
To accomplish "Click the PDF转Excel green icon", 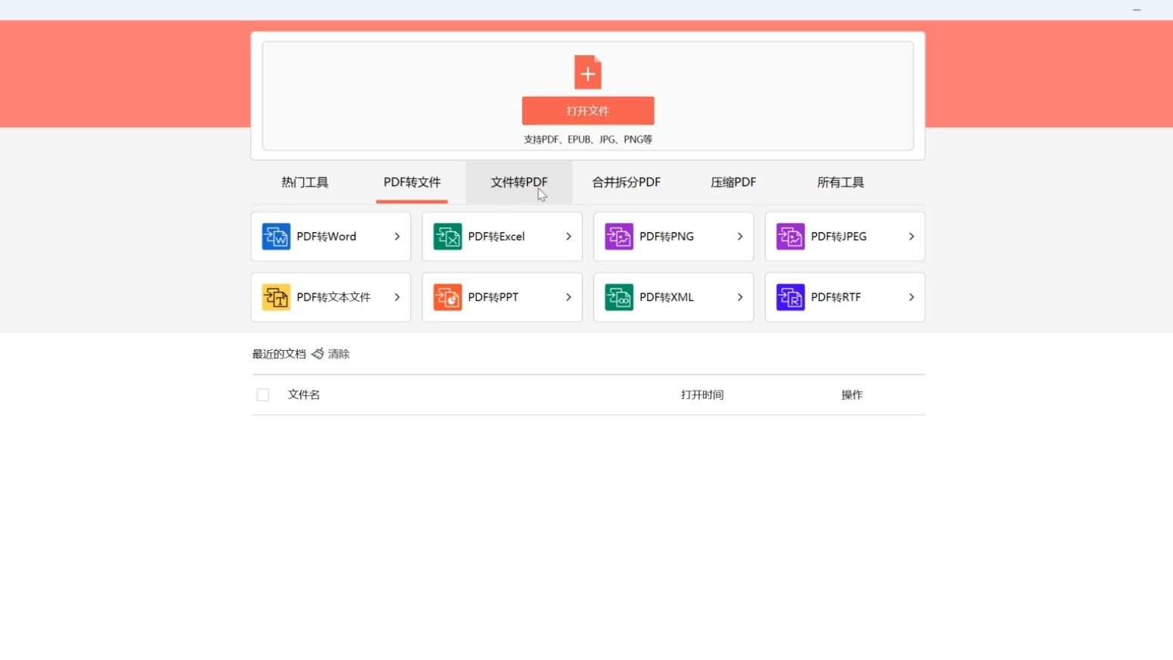I will pos(447,237).
